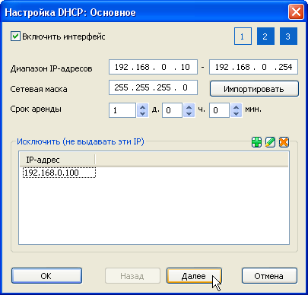The image size is (308, 295).
Task: Decrease lease minutes with down arrow
Action: pos(236,113)
